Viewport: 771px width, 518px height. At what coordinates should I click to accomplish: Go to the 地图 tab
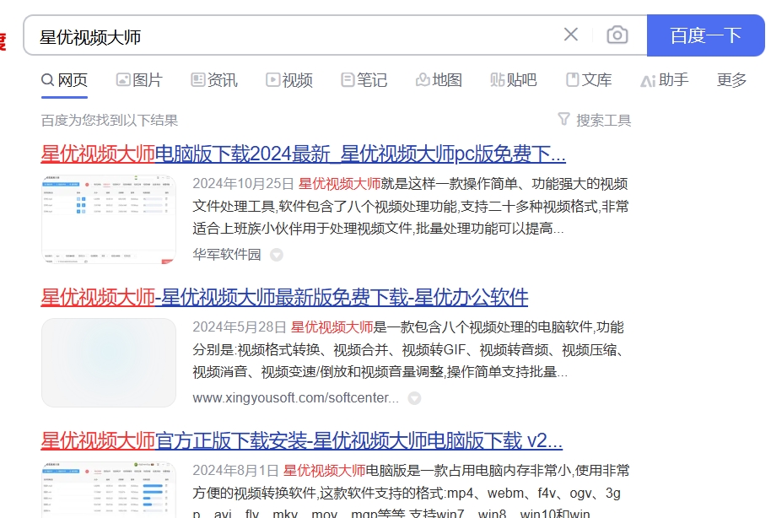click(439, 79)
